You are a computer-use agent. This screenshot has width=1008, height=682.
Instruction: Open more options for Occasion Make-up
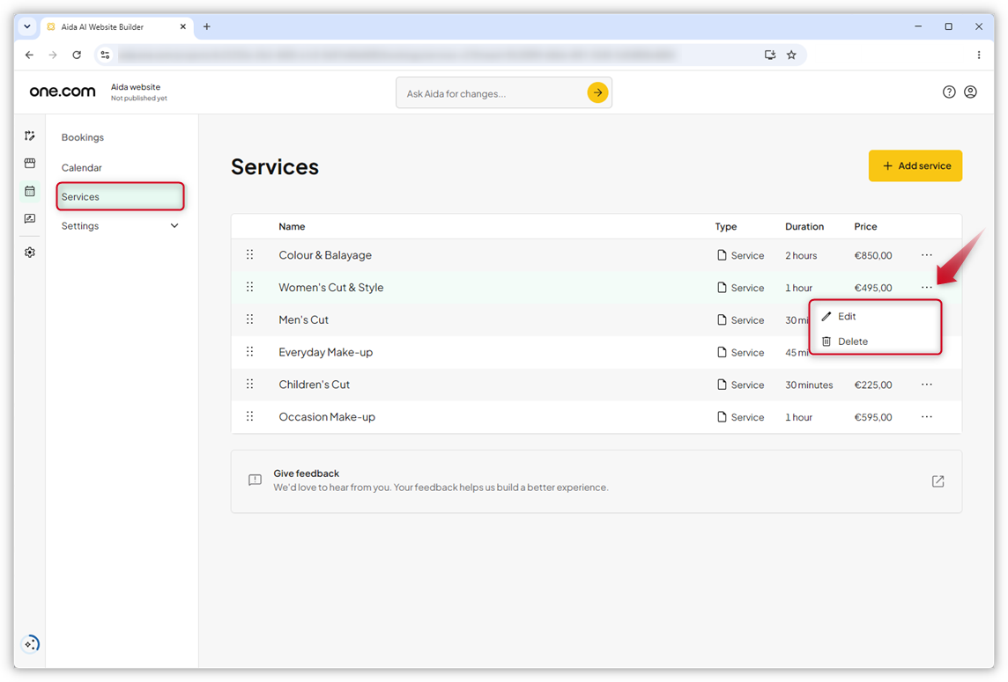[926, 416]
